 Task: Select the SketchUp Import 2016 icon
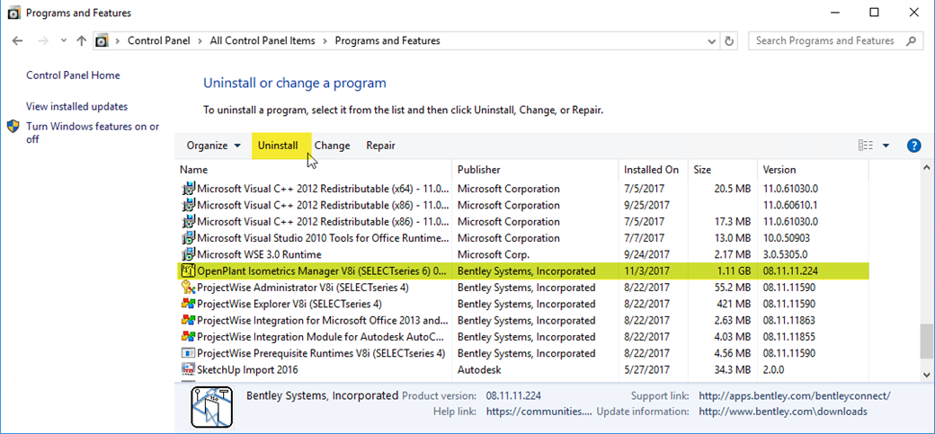[x=188, y=369]
